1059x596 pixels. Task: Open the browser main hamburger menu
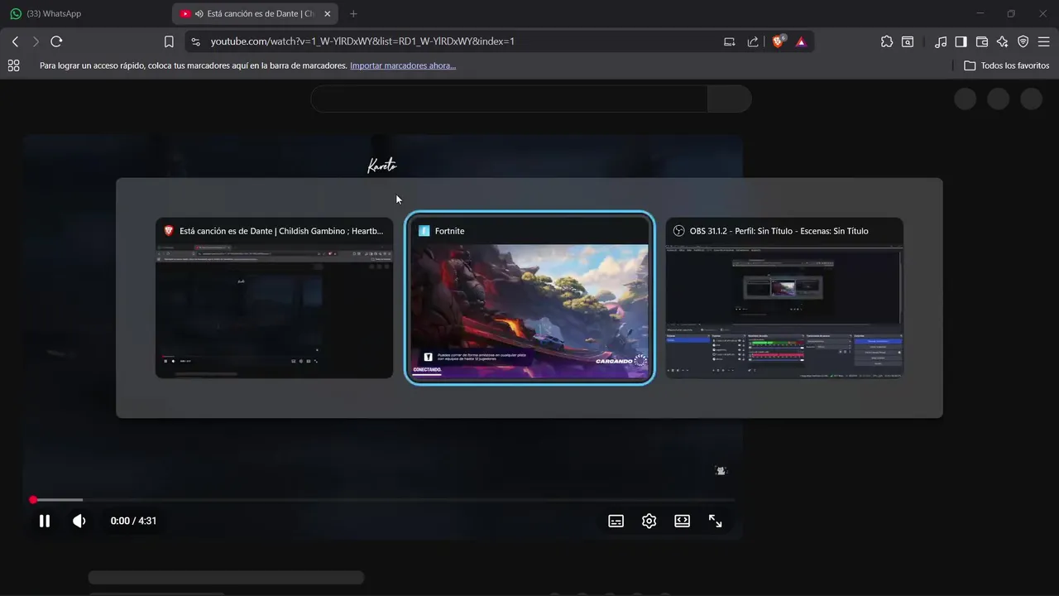click(1043, 41)
